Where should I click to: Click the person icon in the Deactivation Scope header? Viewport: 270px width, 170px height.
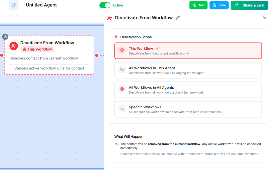(x=116, y=37)
